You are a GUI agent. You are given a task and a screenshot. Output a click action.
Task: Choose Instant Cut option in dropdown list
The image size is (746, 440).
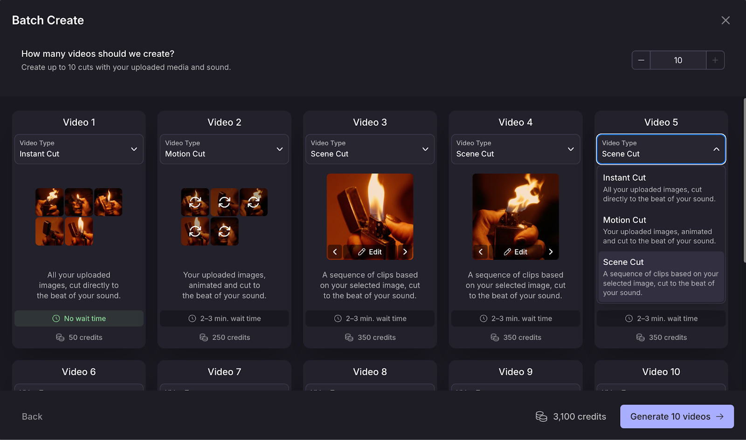[661, 188]
